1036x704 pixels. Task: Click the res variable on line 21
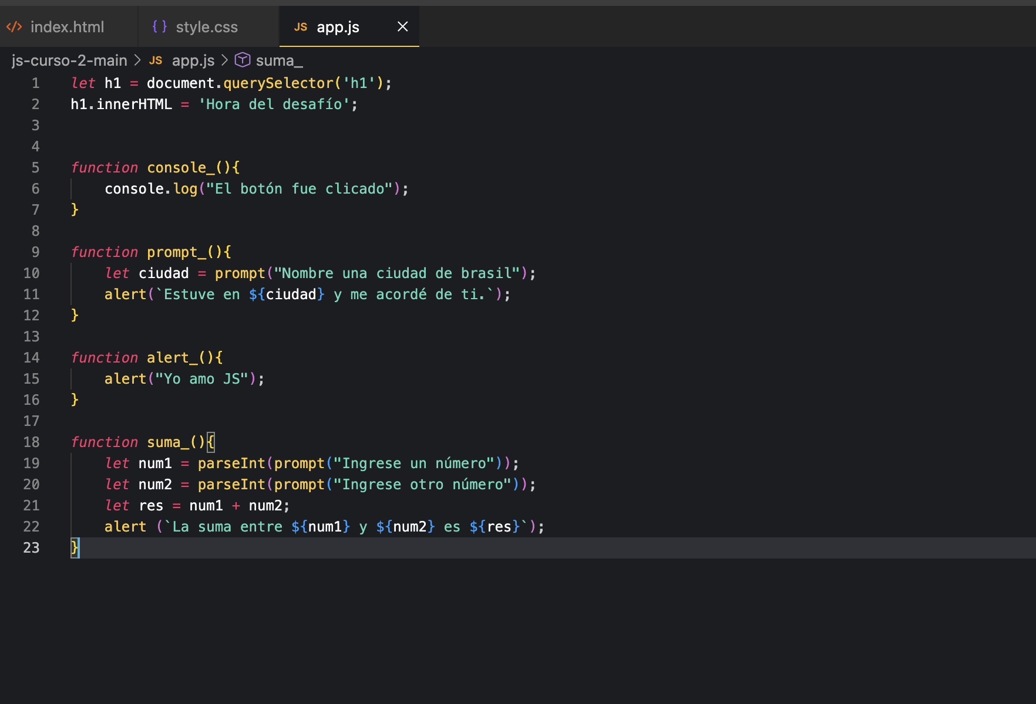151,506
